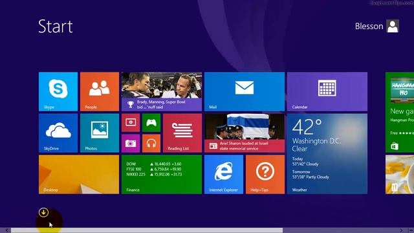The image size is (414, 233).
Task: Click the Blesson user account picture
Action: click(x=393, y=26)
